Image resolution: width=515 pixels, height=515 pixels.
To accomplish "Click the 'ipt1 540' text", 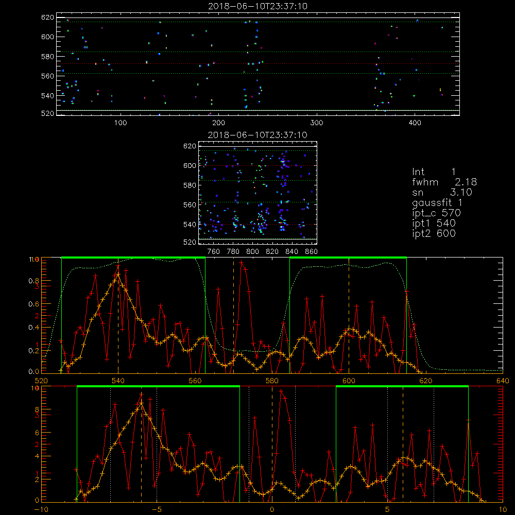I will coord(434,224).
